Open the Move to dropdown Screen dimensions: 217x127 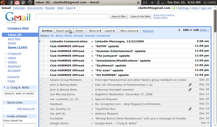pos(95,31)
